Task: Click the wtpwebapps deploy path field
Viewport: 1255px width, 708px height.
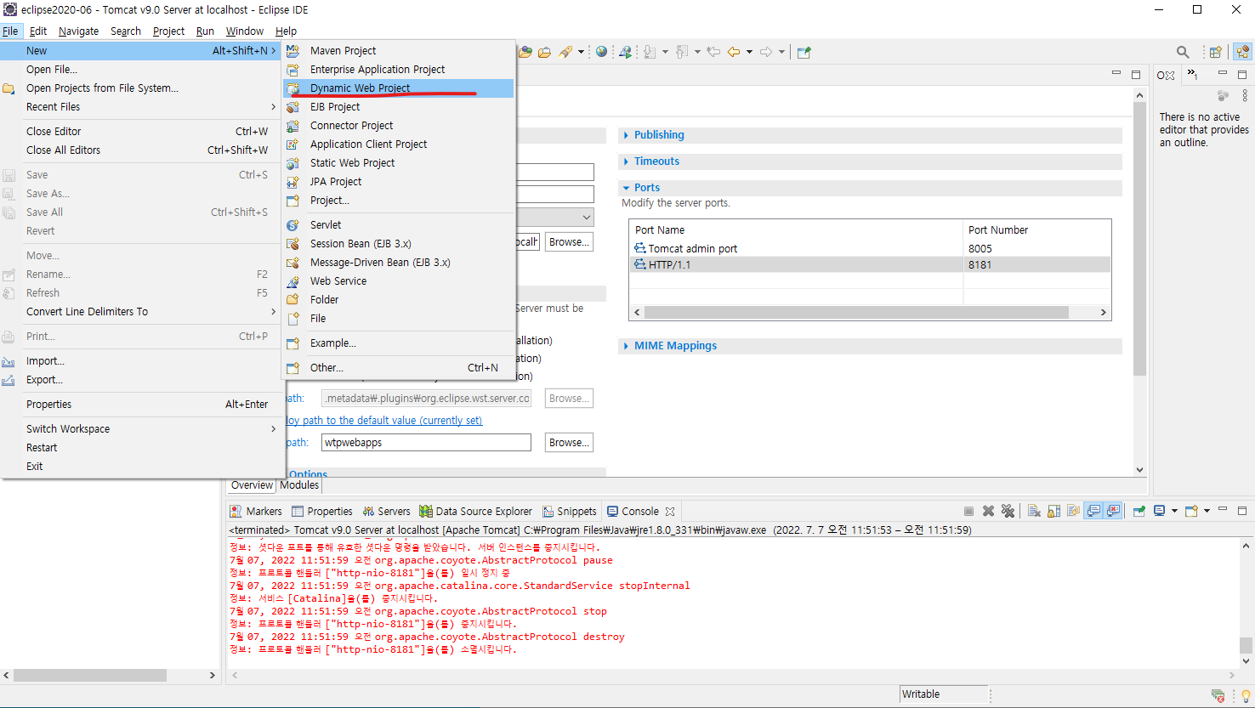Action: 426,443
